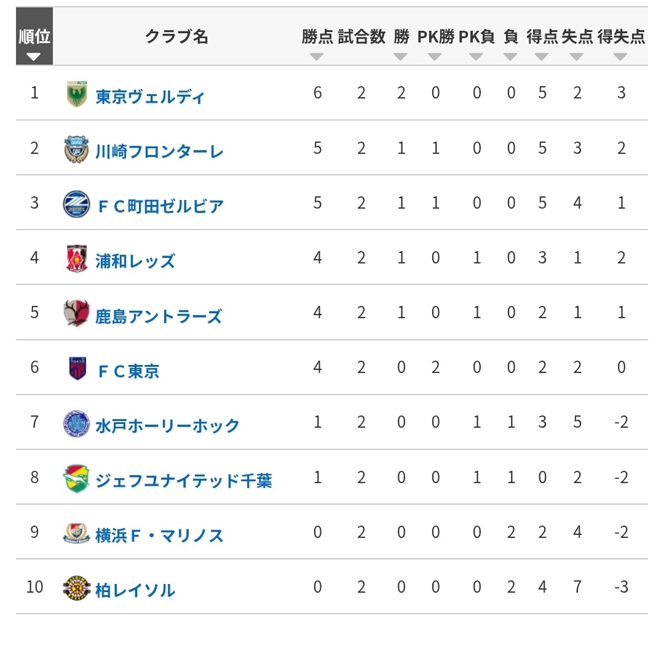
Task: Click the FC Machida Zelvia crest icon
Action: pos(77,204)
